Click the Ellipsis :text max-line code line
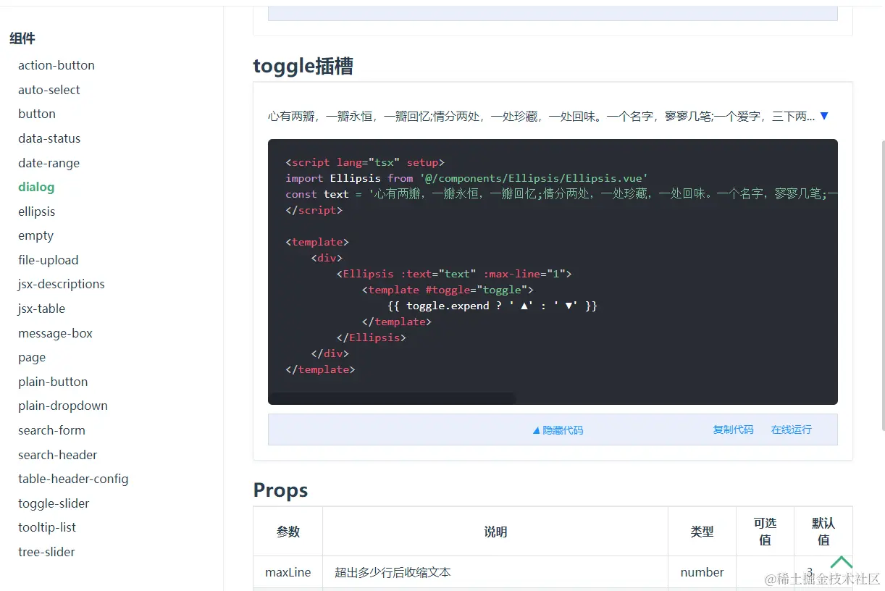Viewport: 885px width, 591px height. coord(454,274)
